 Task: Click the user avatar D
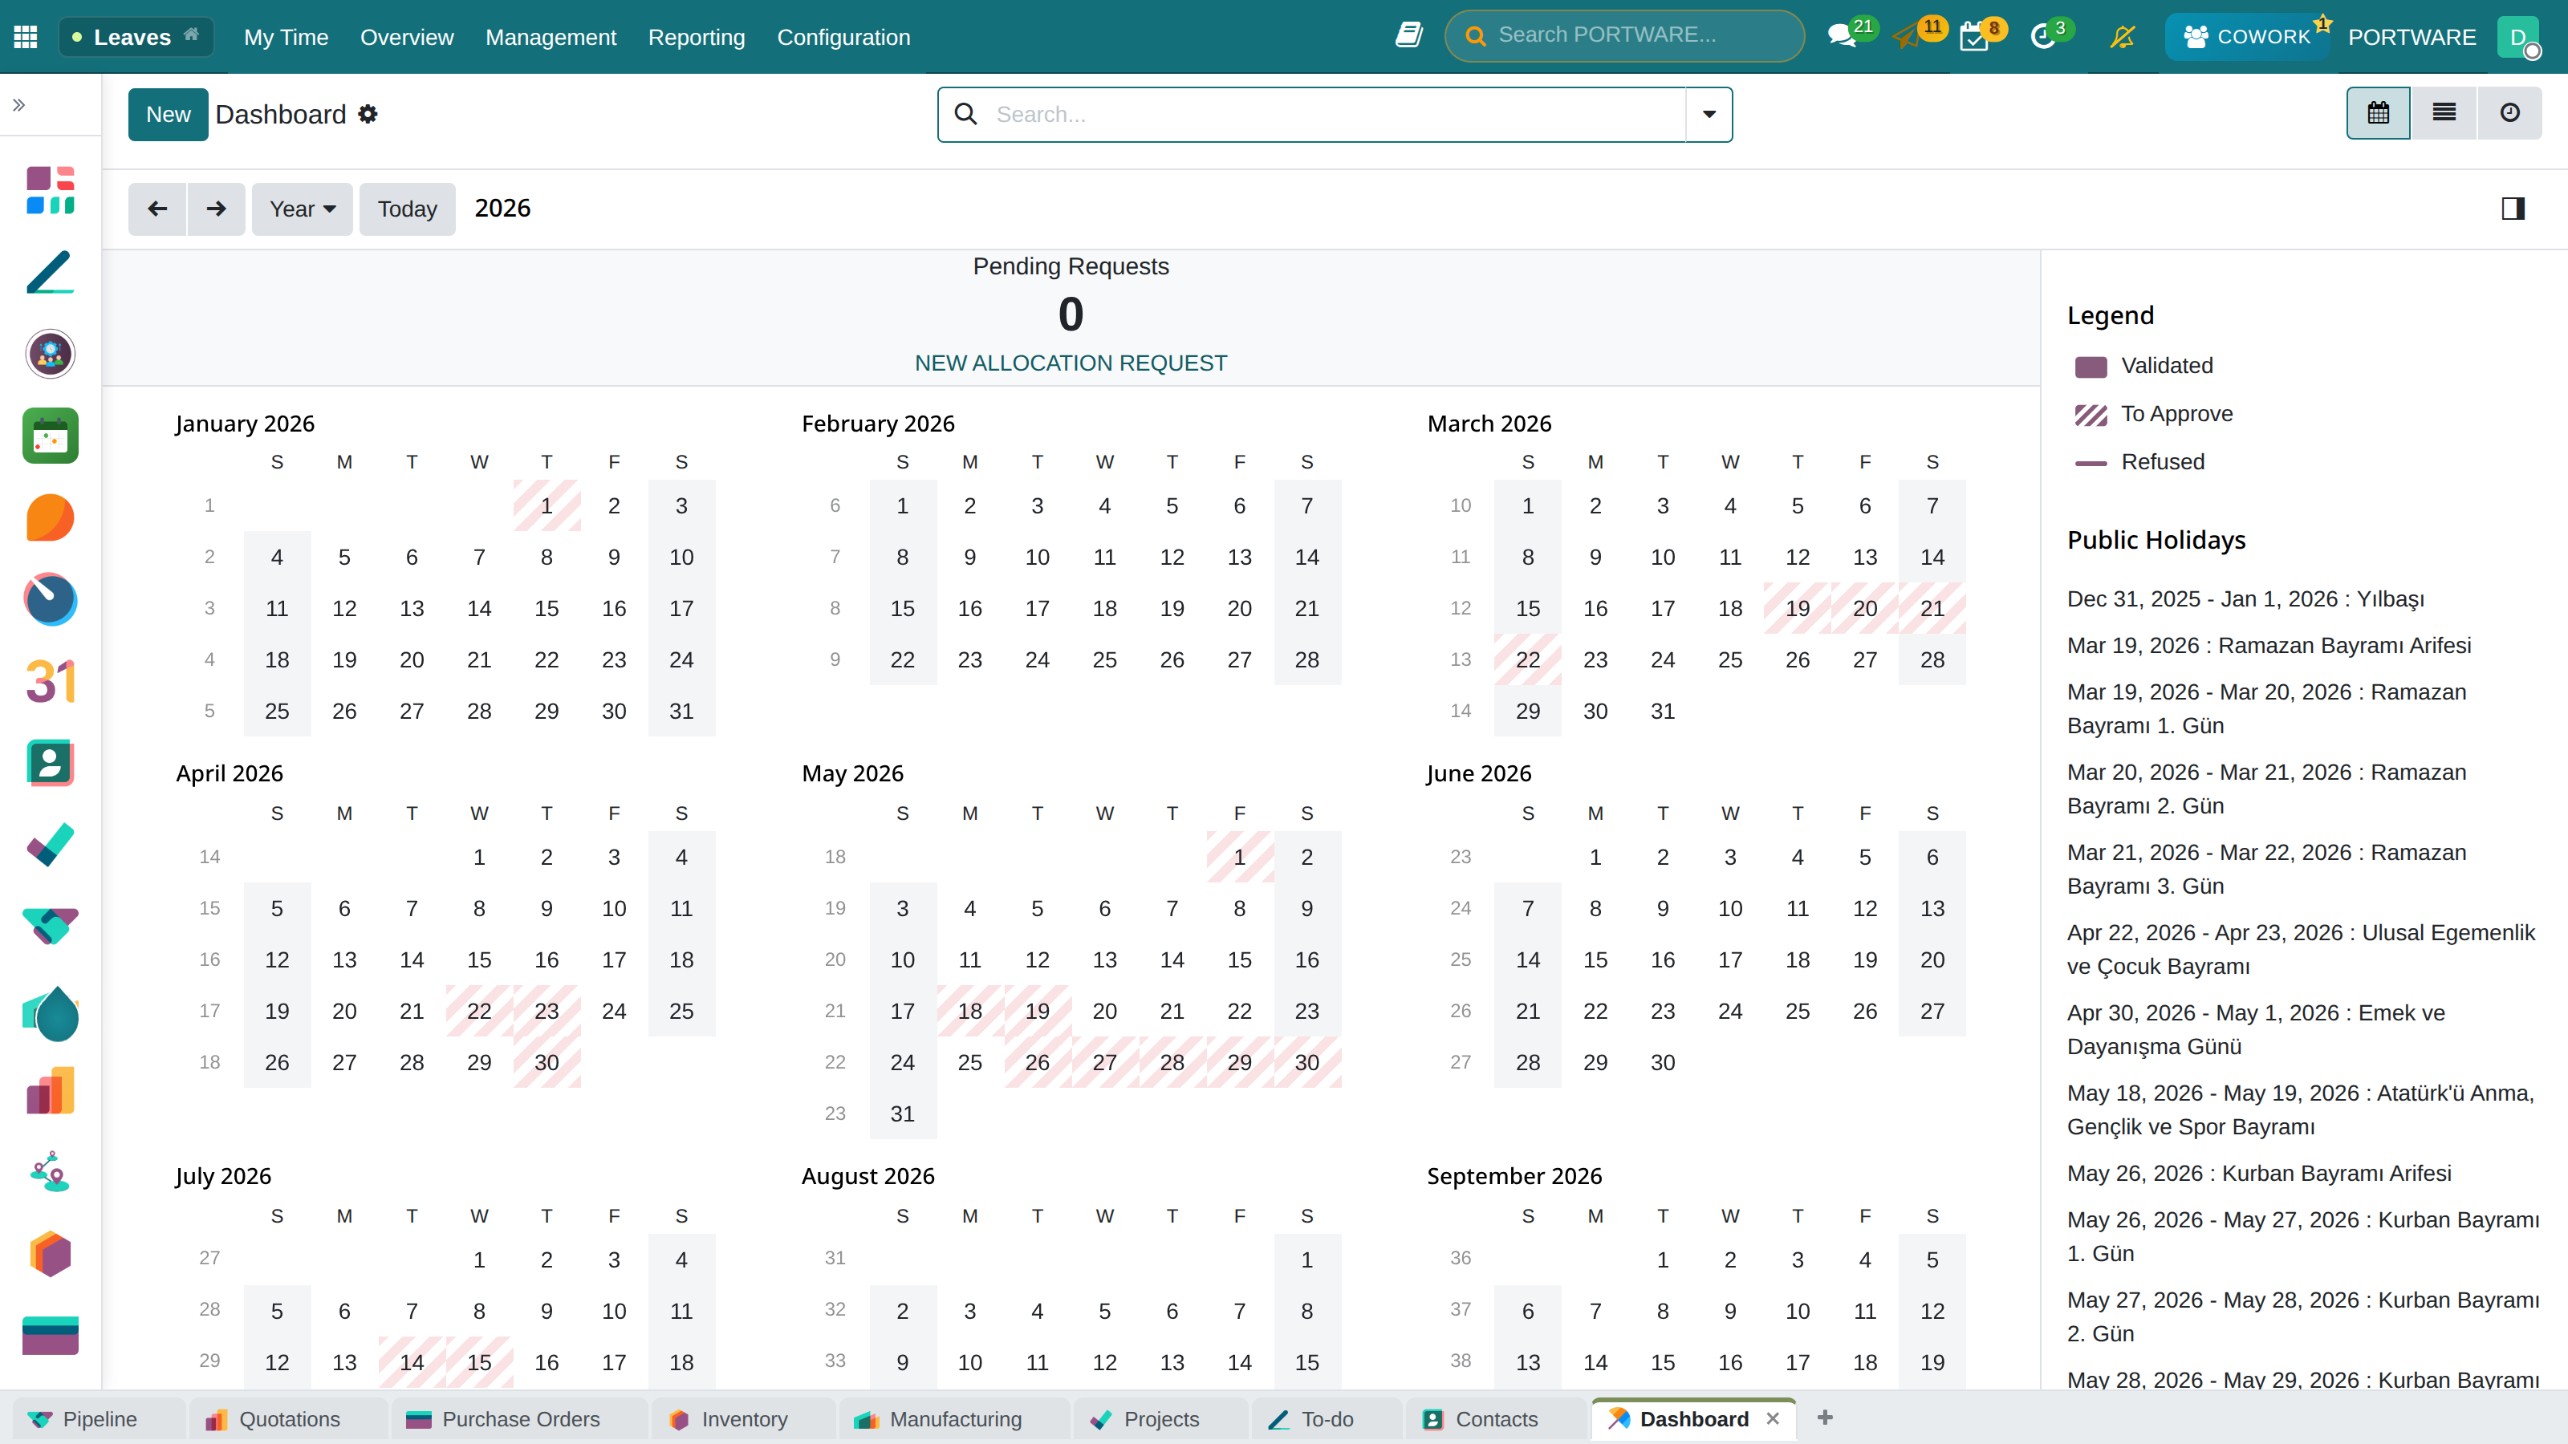pos(2519,37)
